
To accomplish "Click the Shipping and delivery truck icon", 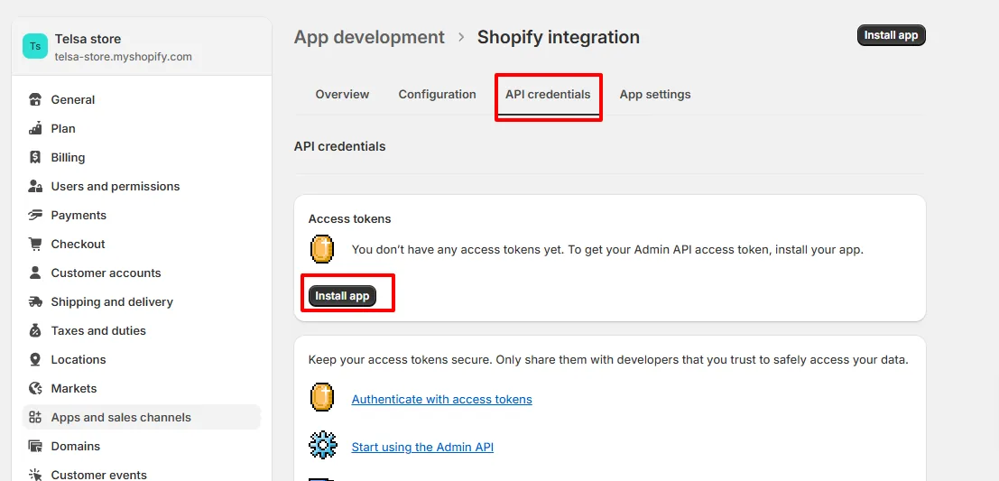I will tap(35, 302).
